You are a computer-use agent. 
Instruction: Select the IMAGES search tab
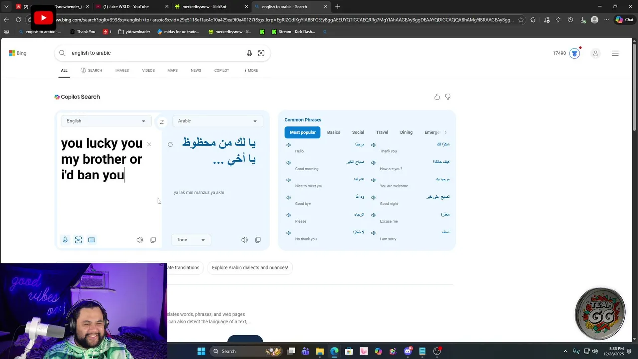(x=122, y=70)
